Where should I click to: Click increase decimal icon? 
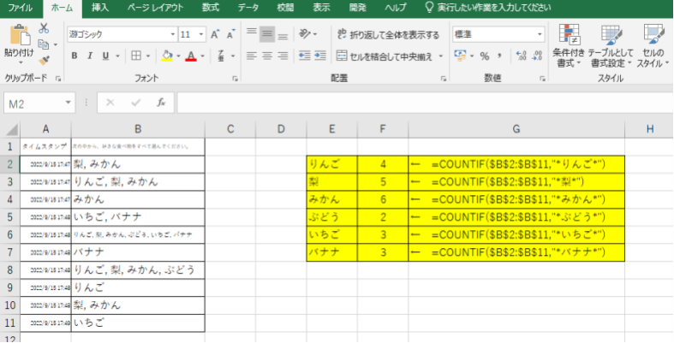(522, 56)
